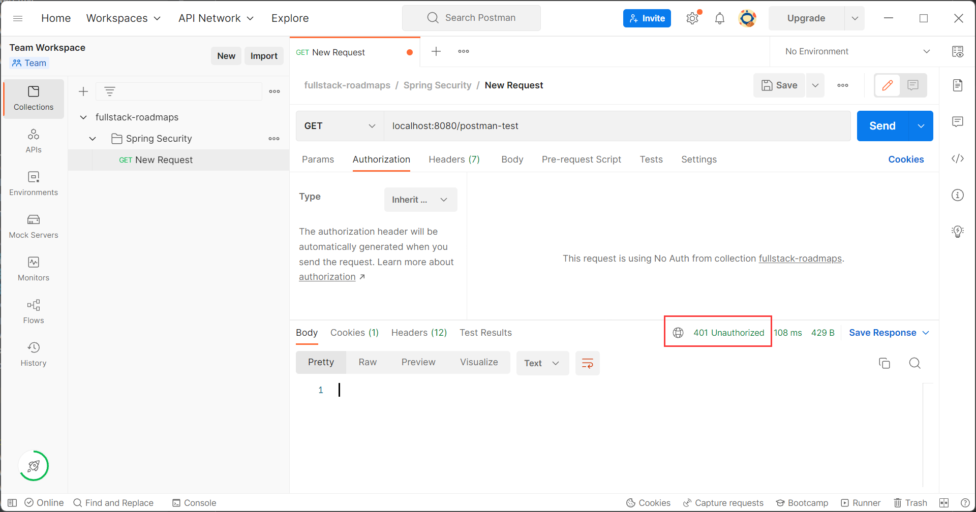Screen dimensions: 976x512
Task: Open Collections in the sidebar
Action: (34, 99)
